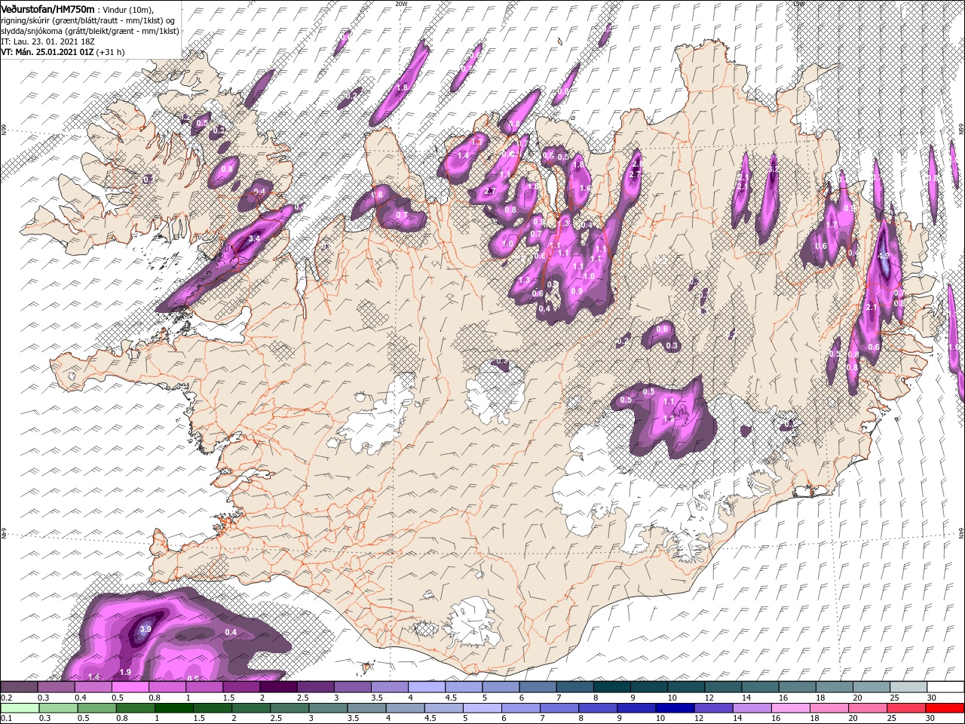Pick snow legend swatch between 4 and 4.5
The width and height of the screenshot is (965, 724).
(x=427, y=687)
